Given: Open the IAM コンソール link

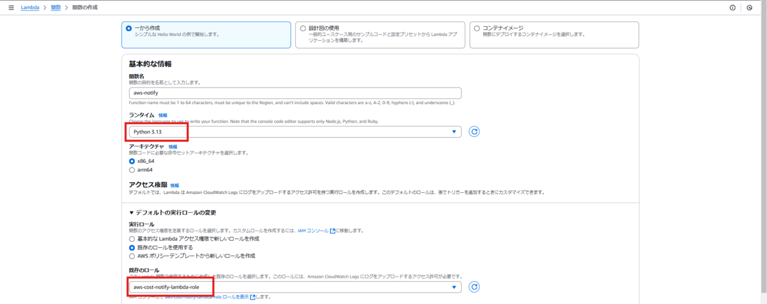Looking at the screenshot, I should tap(313, 231).
